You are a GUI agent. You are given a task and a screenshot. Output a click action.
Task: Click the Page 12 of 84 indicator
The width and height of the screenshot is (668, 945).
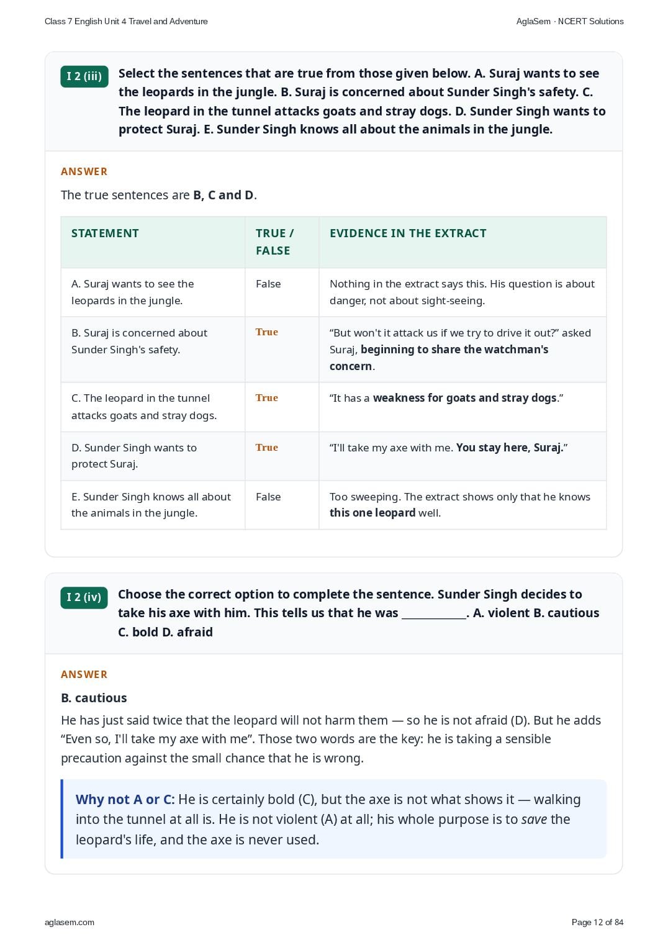click(597, 922)
